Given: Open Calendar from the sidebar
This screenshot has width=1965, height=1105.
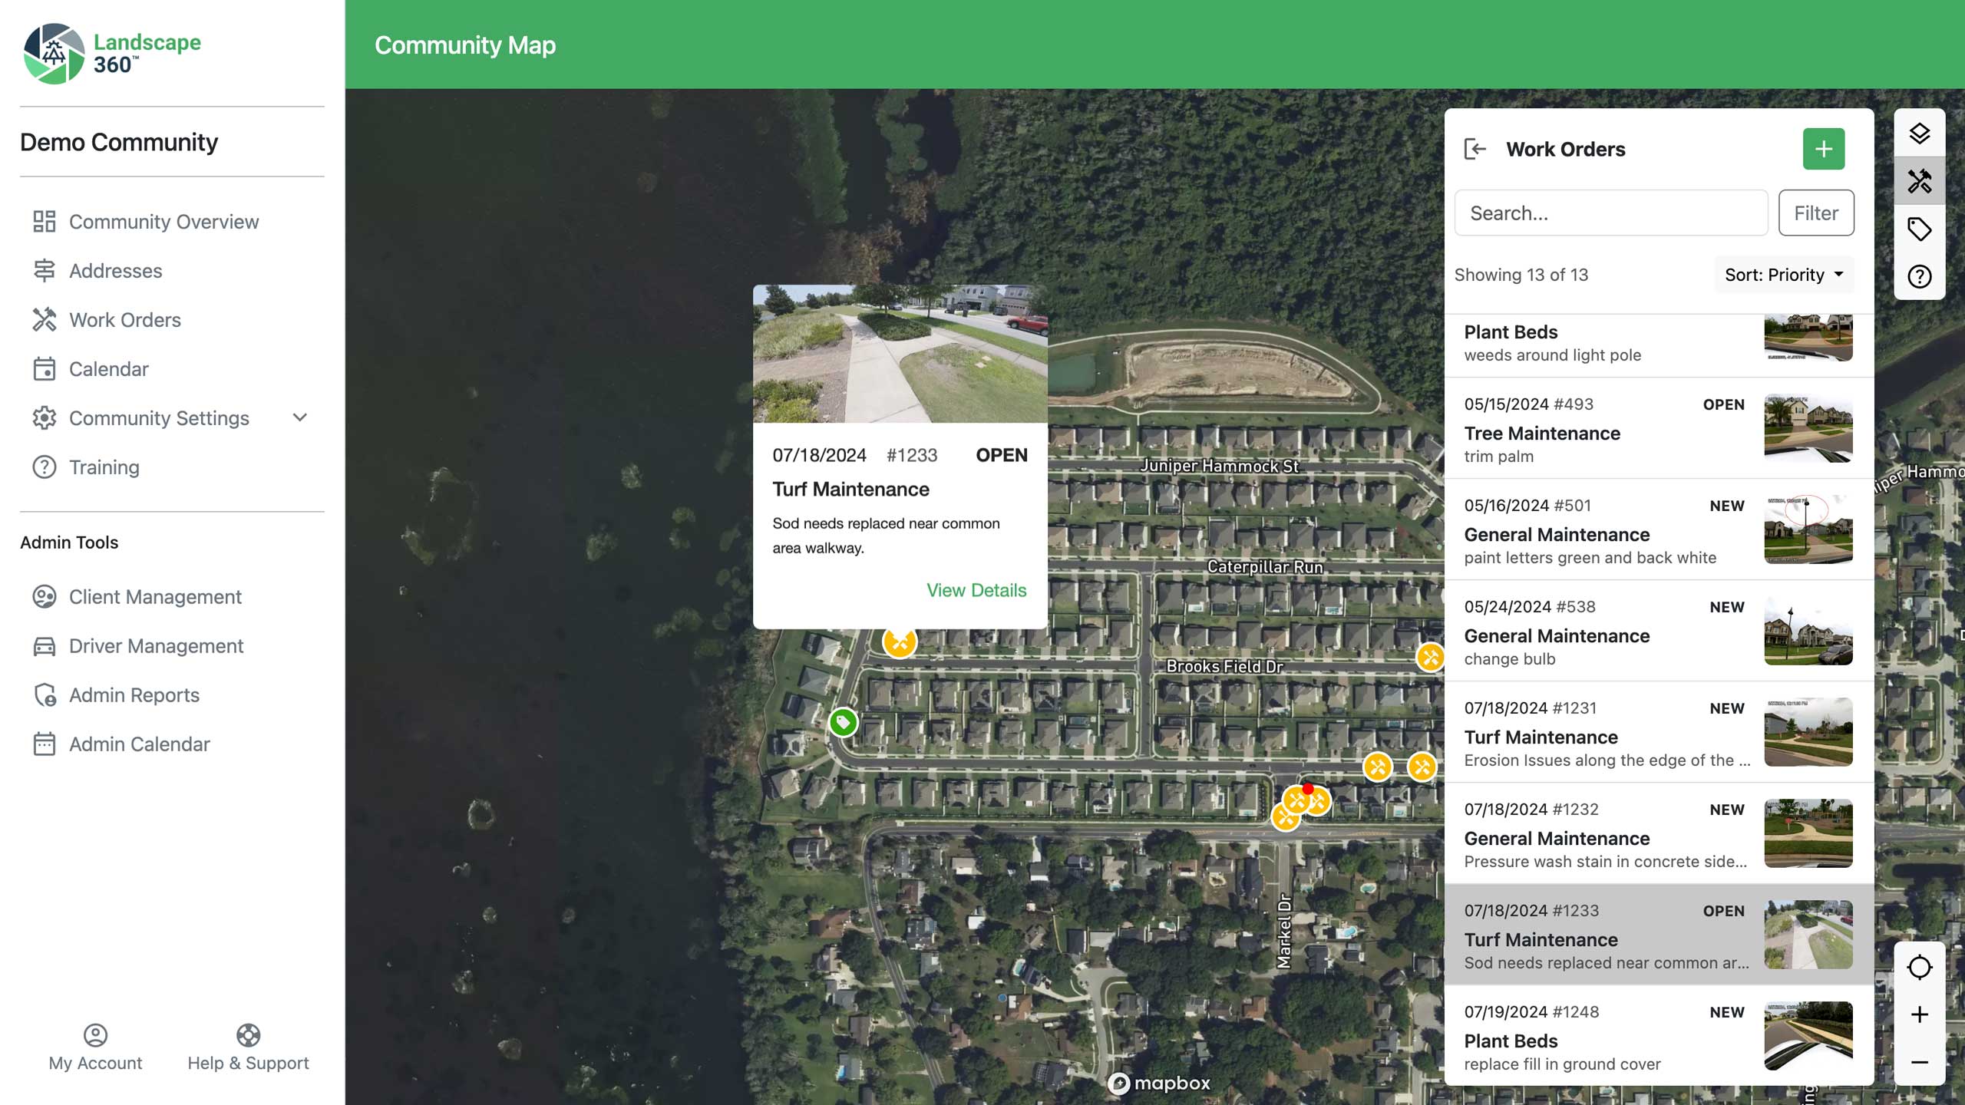Looking at the screenshot, I should [x=108, y=369].
